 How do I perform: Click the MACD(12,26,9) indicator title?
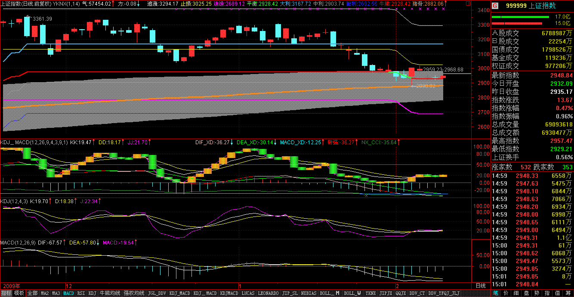point(17,242)
